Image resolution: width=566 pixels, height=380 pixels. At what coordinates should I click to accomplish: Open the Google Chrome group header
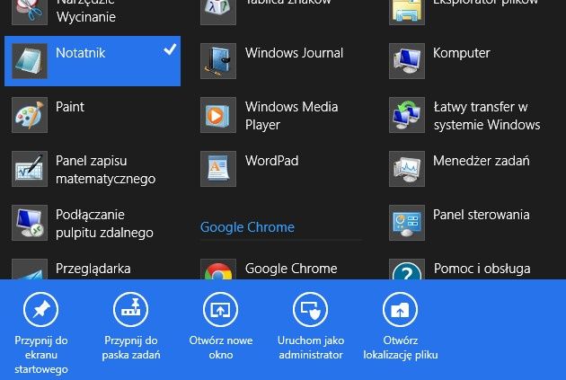[x=247, y=227]
